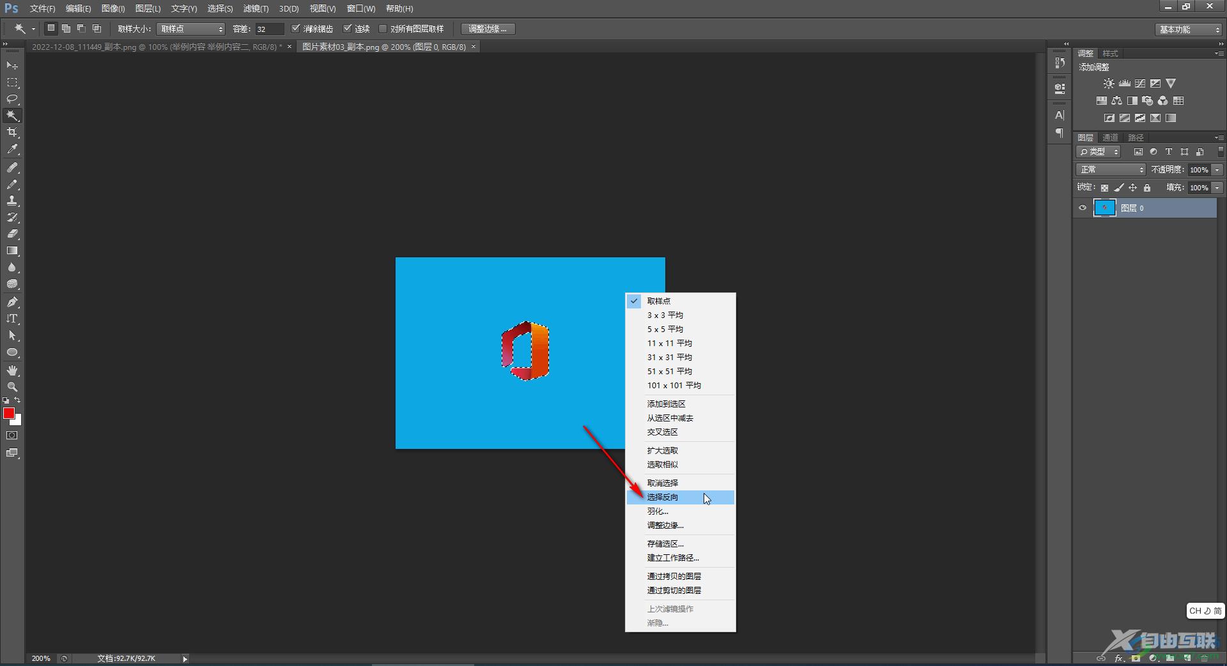1227x666 pixels.
Task: Choose 通过拷贝的图层 in context menu
Action: (681, 577)
